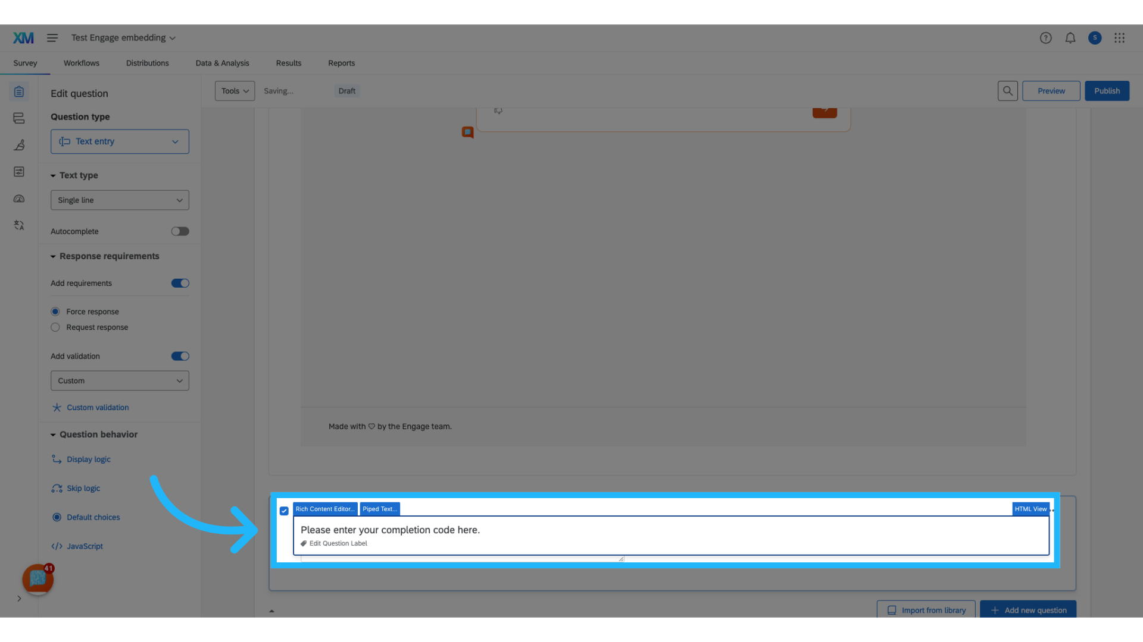Switch to the Survey tab
The image size is (1143, 642).
(x=25, y=63)
